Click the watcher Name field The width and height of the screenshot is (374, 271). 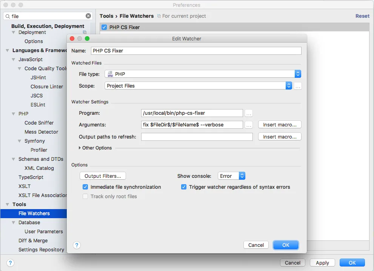[x=196, y=51]
